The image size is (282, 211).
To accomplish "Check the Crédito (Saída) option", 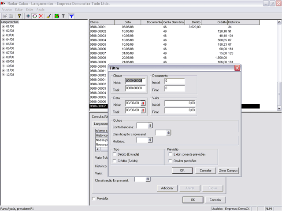I will click(x=115, y=161).
